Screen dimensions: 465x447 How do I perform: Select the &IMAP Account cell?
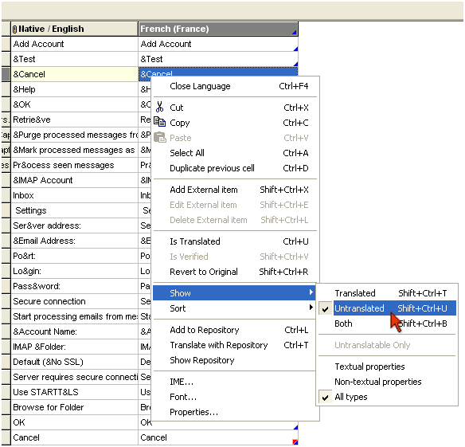pyautogui.click(x=74, y=180)
